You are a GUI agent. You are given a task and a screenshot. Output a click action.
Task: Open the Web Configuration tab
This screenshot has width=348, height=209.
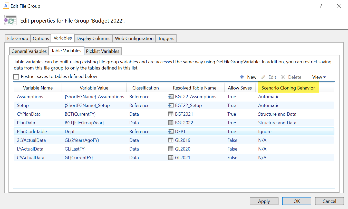coord(134,38)
